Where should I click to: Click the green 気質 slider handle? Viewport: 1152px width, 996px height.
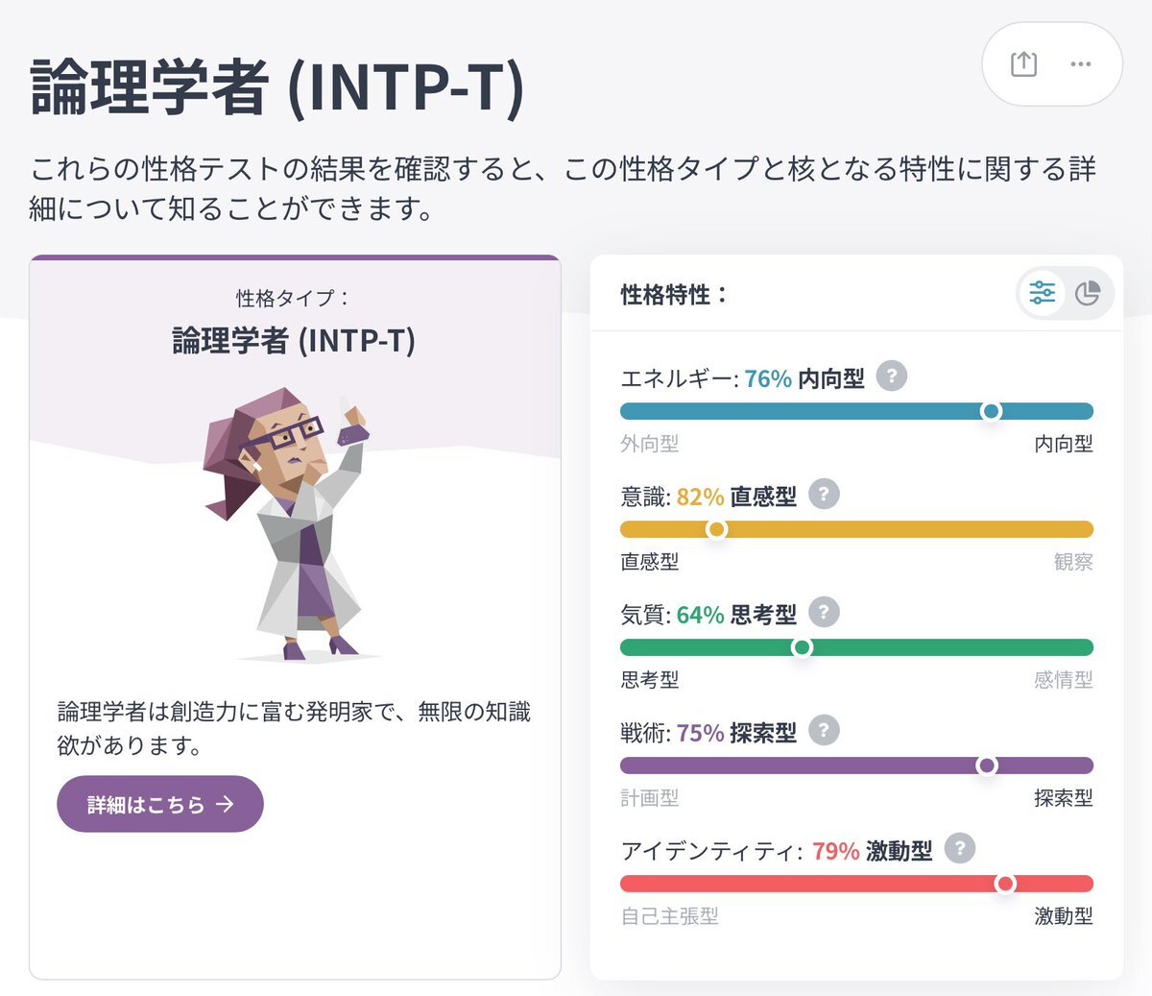[802, 647]
